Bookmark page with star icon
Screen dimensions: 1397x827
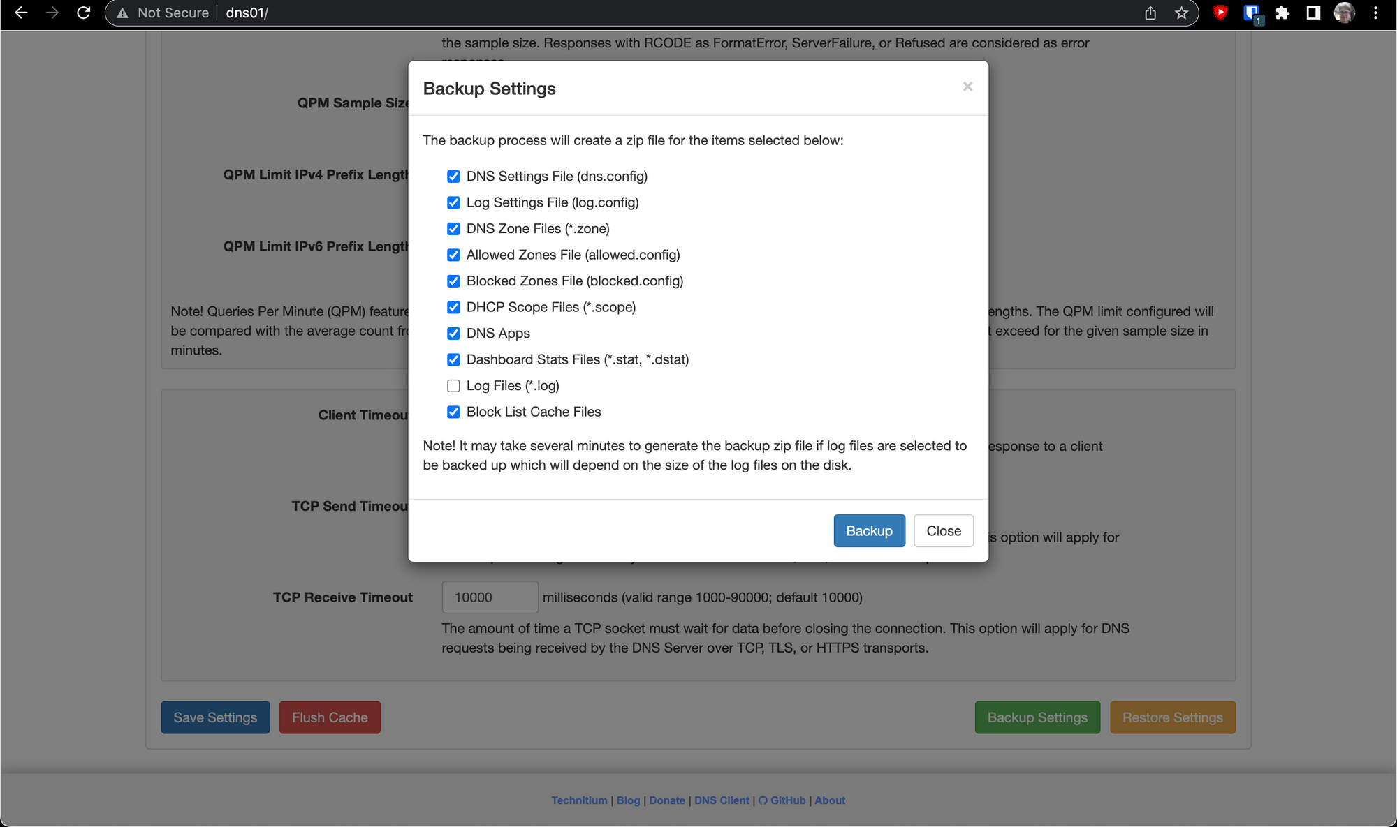pyautogui.click(x=1181, y=13)
